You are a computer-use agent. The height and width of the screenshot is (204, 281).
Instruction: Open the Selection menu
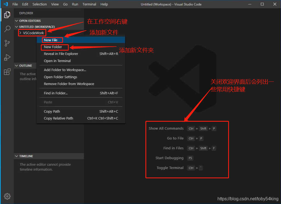pos(40,4)
